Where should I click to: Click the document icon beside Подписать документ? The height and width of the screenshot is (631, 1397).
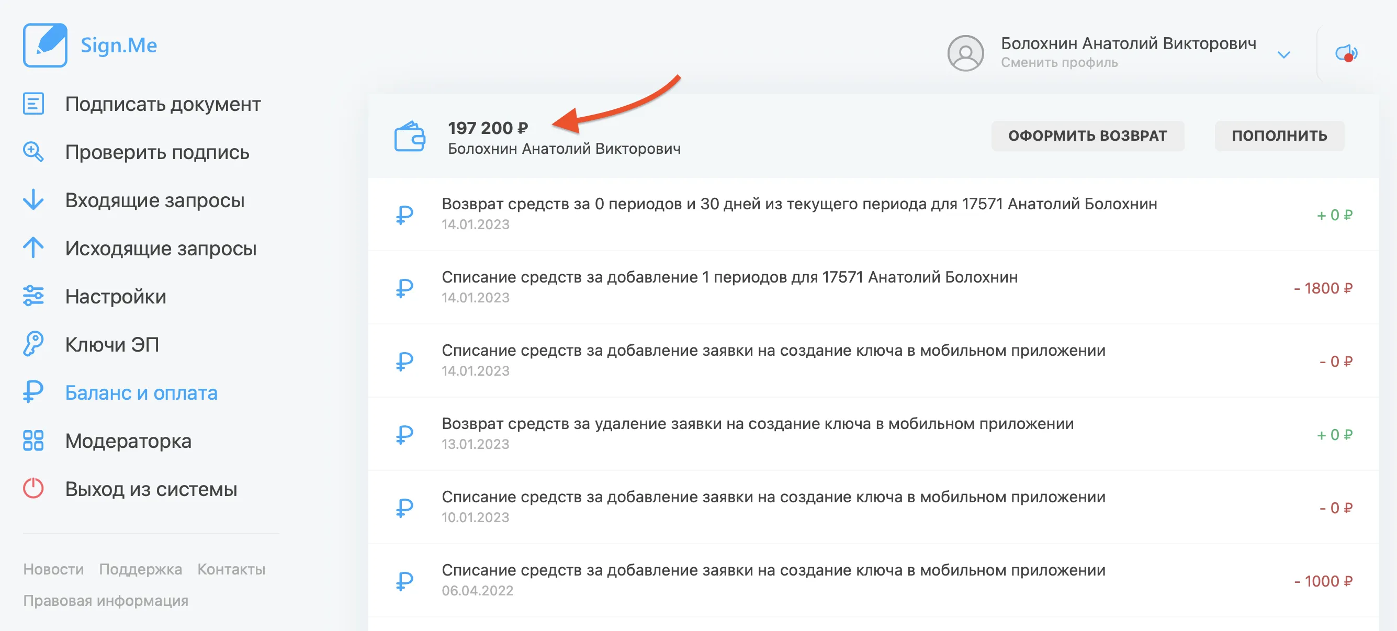click(33, 104)
